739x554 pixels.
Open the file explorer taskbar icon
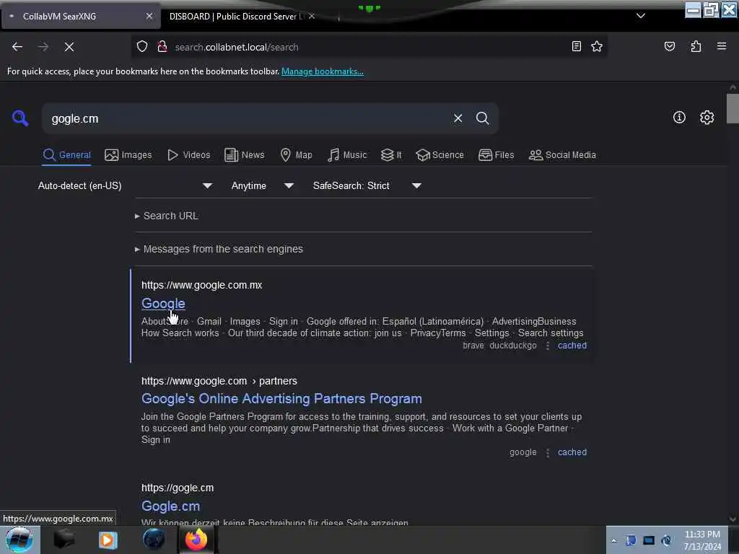click(64, 540)
